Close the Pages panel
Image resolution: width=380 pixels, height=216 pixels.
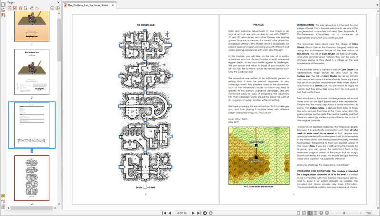[58, 2]
